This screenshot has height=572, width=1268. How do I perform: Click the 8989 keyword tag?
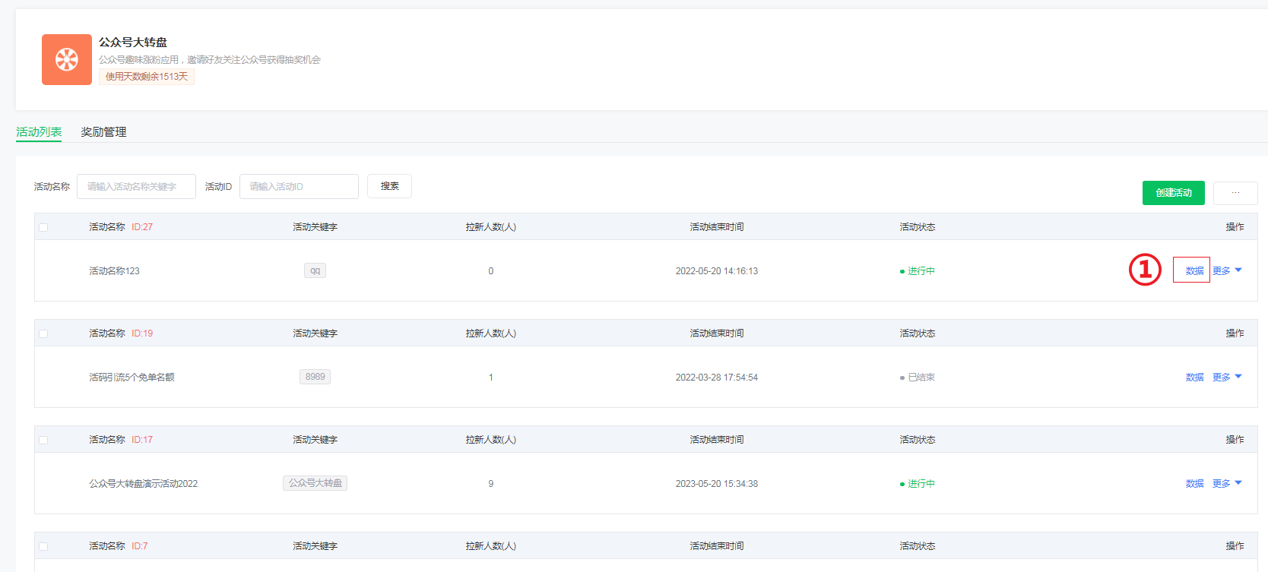click(315, 377)
